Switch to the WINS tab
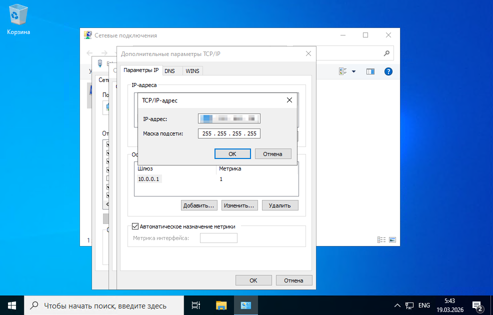 click(192, 71)
